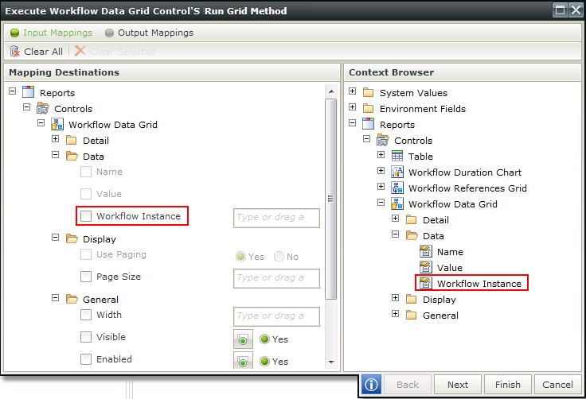Tick the Workflow Instance checkbox

86,215
